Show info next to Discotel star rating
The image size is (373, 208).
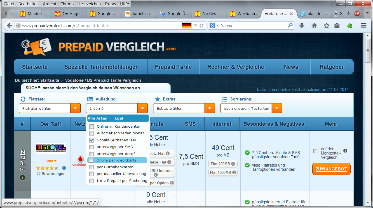[64, 168]
